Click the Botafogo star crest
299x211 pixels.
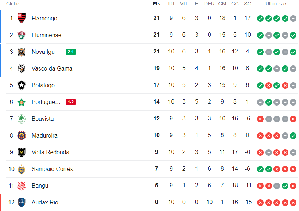click(x=22, y=85)
